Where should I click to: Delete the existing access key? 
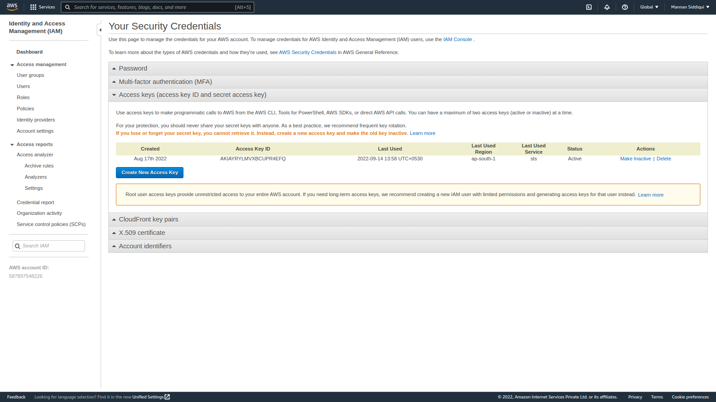tap(664, 159)
